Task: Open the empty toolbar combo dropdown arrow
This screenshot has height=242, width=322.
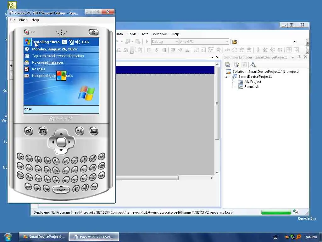Action: click(294, 42)
